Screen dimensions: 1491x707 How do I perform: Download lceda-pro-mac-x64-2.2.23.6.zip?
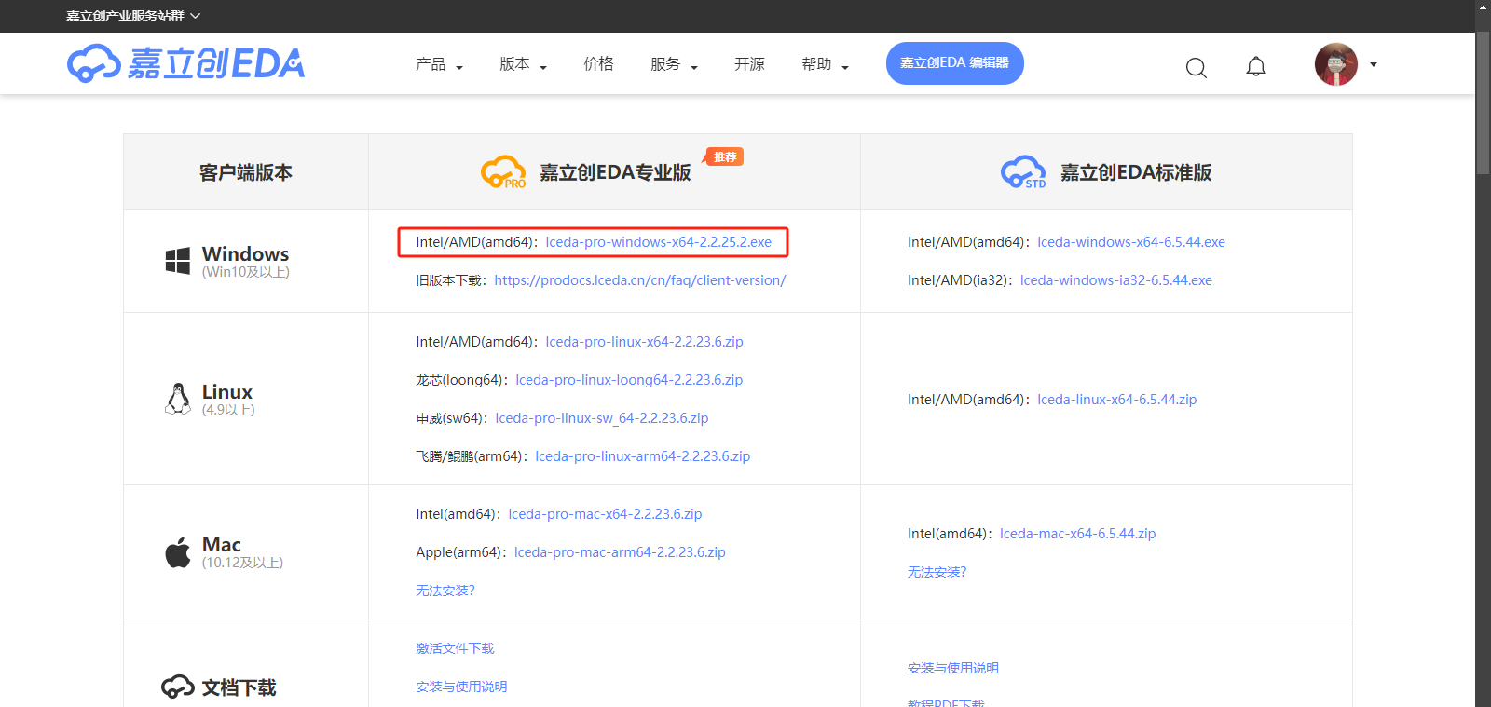pos(605,514)
